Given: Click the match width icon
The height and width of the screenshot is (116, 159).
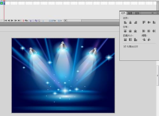Looking at the screenshot, I should coord(125,39).
